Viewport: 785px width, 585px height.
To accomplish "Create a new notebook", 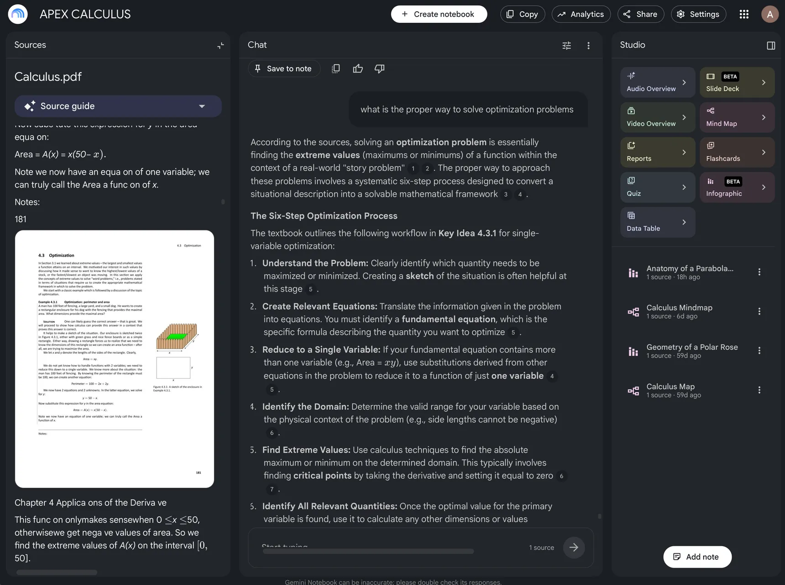I will coord(439,14).
